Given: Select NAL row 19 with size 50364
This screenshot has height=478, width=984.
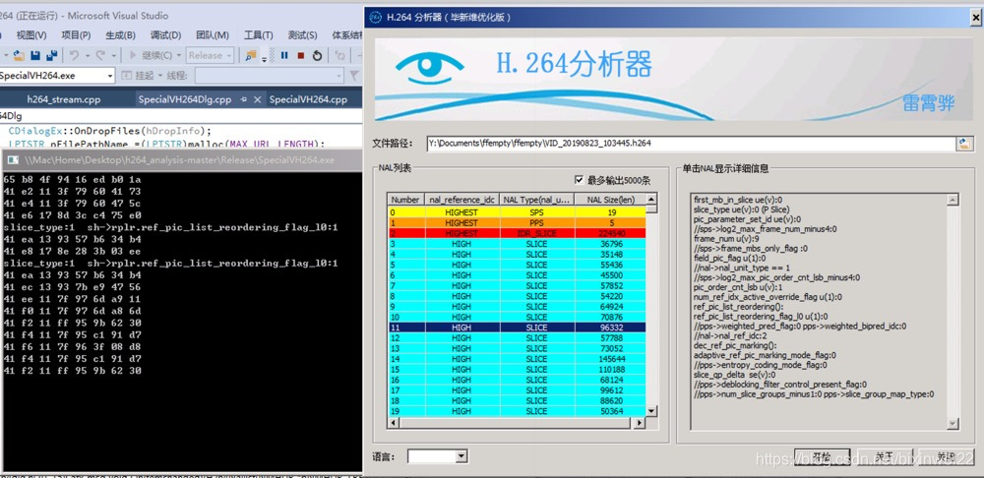Looking at the screenshot, I should tap(518, 411).
